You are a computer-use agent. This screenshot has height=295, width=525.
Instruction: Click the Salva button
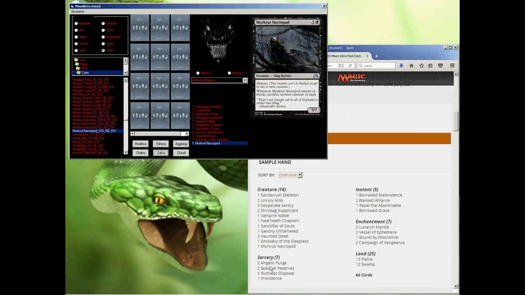(x=161, y=153)
